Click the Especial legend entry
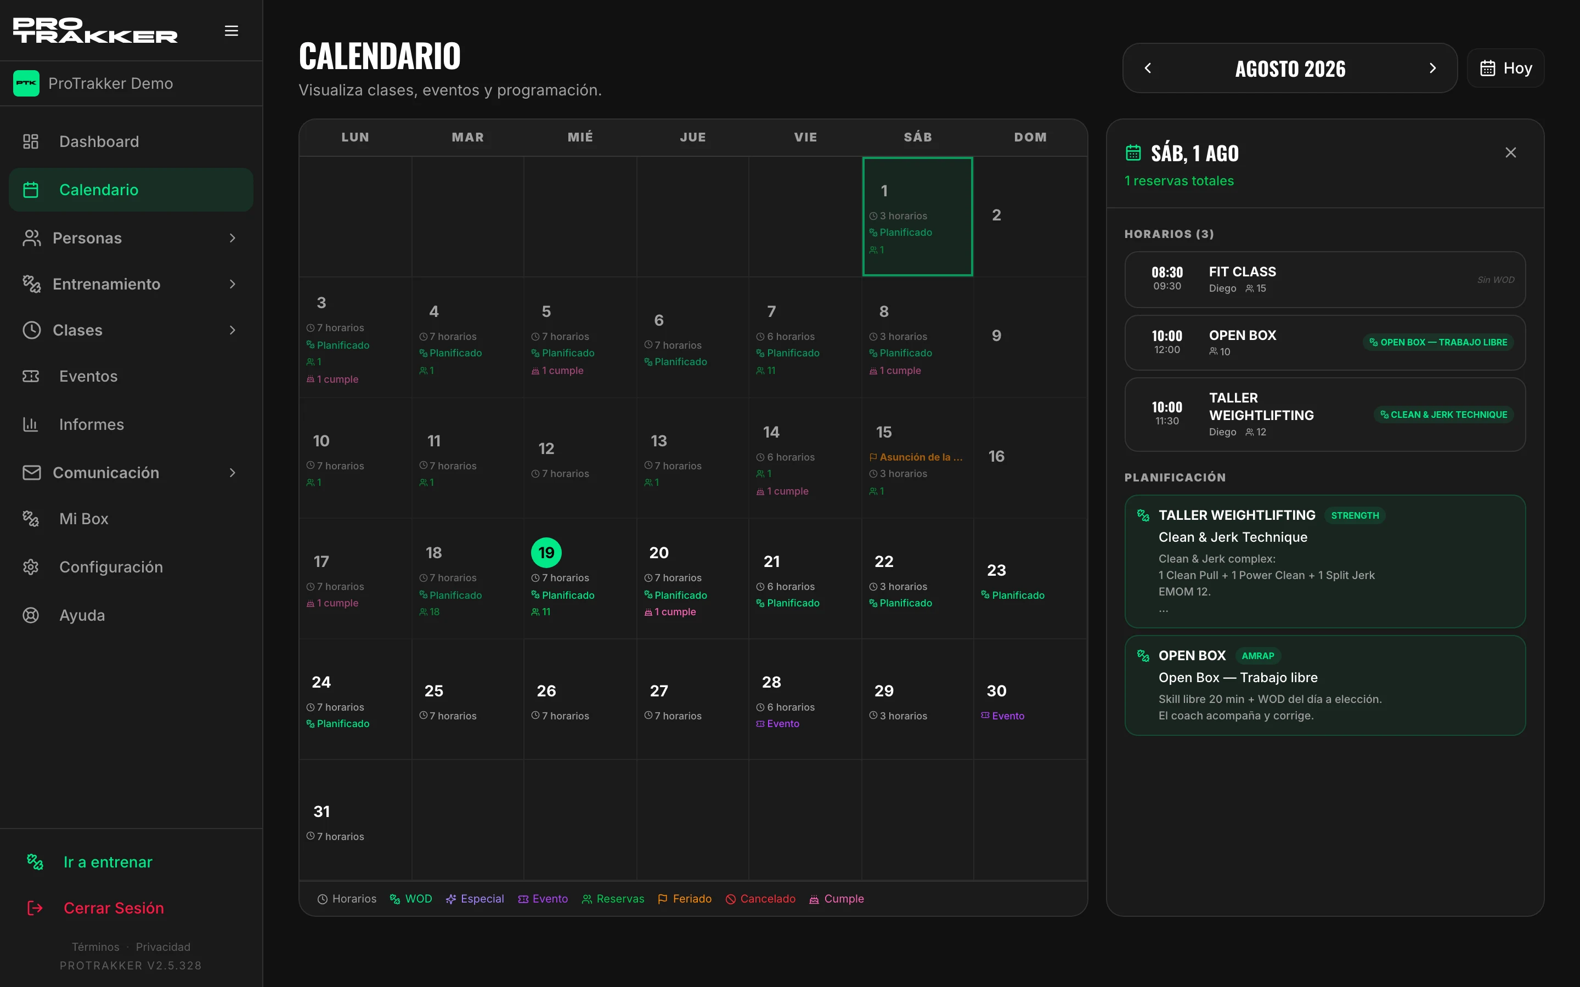 pos(475,899)
